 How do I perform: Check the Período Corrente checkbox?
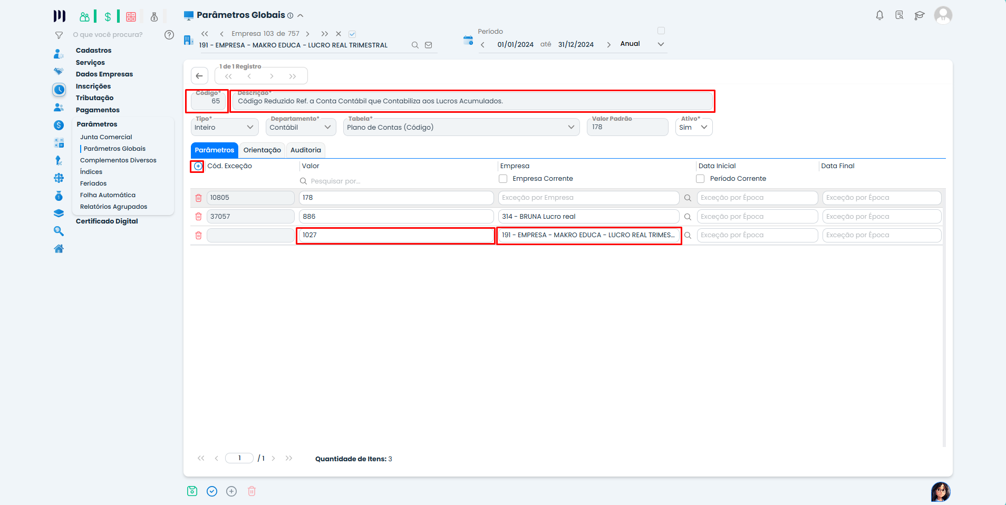tap(700, 179)
